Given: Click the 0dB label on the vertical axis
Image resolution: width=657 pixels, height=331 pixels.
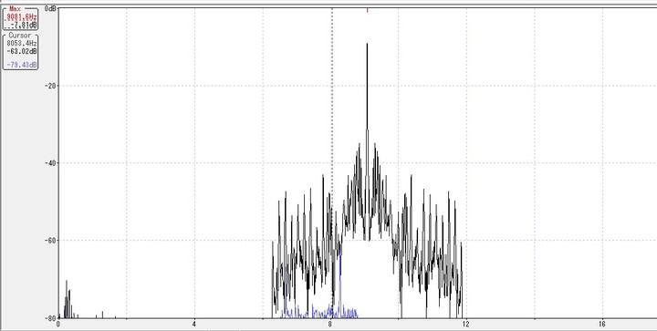Looking at the screenshot, I should pos(50,9).
